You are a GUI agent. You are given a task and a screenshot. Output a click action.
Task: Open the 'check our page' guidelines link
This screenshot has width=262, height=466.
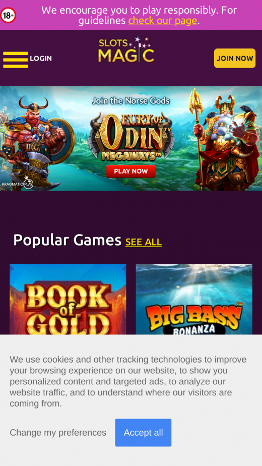[162, 21]
